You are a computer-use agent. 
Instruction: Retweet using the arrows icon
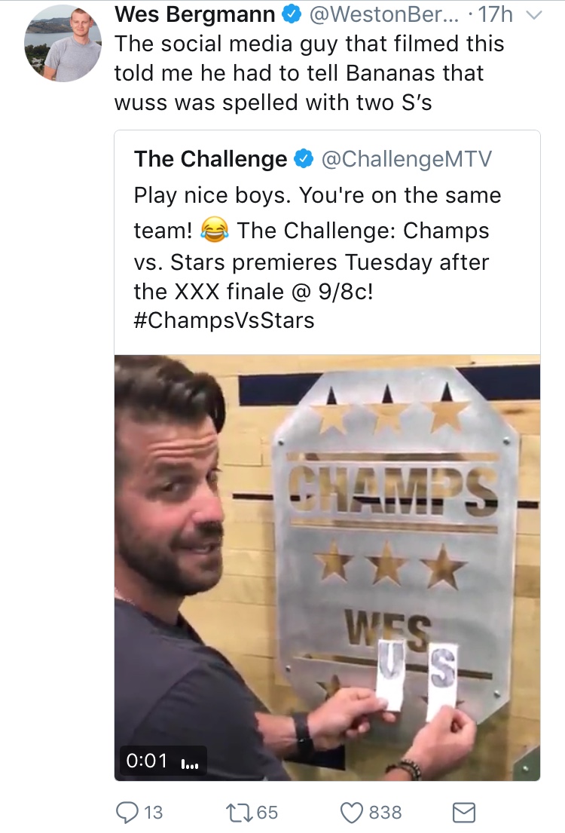point(240,813)
